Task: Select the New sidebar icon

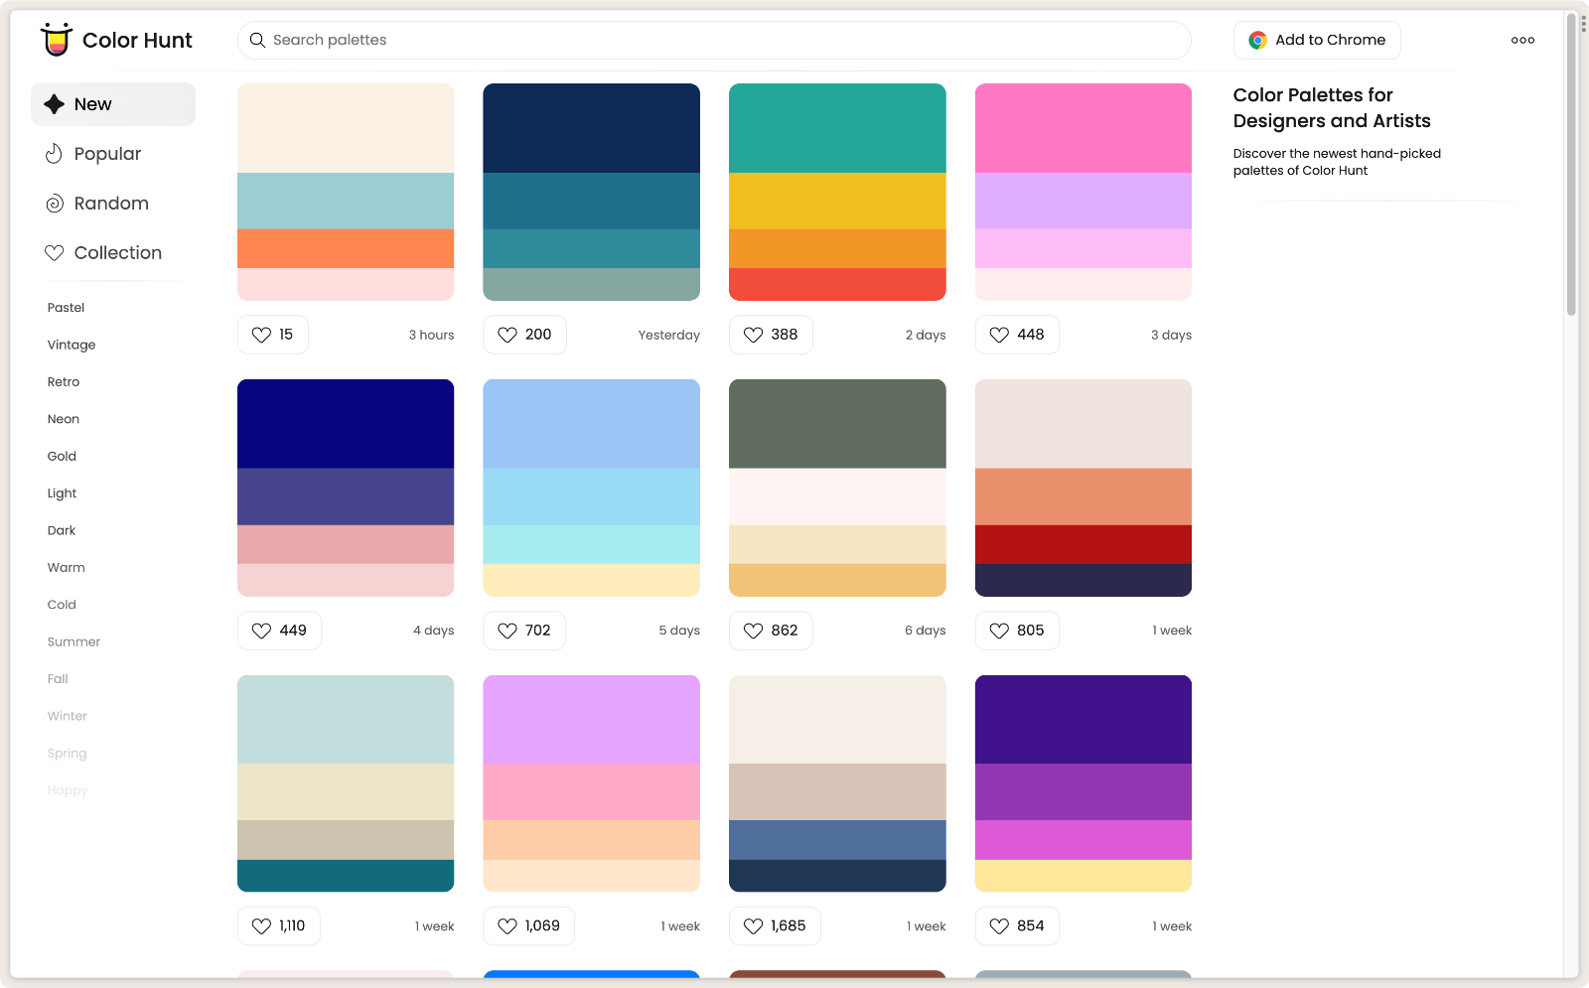Action: 55,103
